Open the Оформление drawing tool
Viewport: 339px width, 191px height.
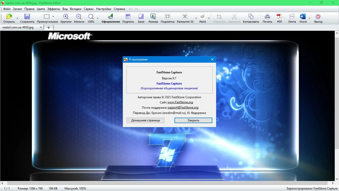pos(111,17)
